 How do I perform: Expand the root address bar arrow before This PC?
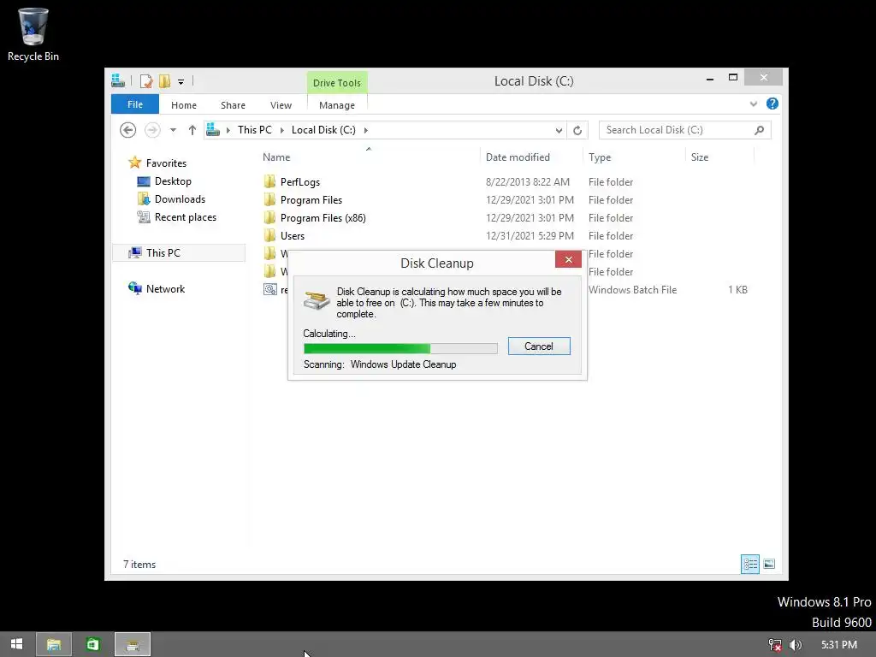coord(228,130)
